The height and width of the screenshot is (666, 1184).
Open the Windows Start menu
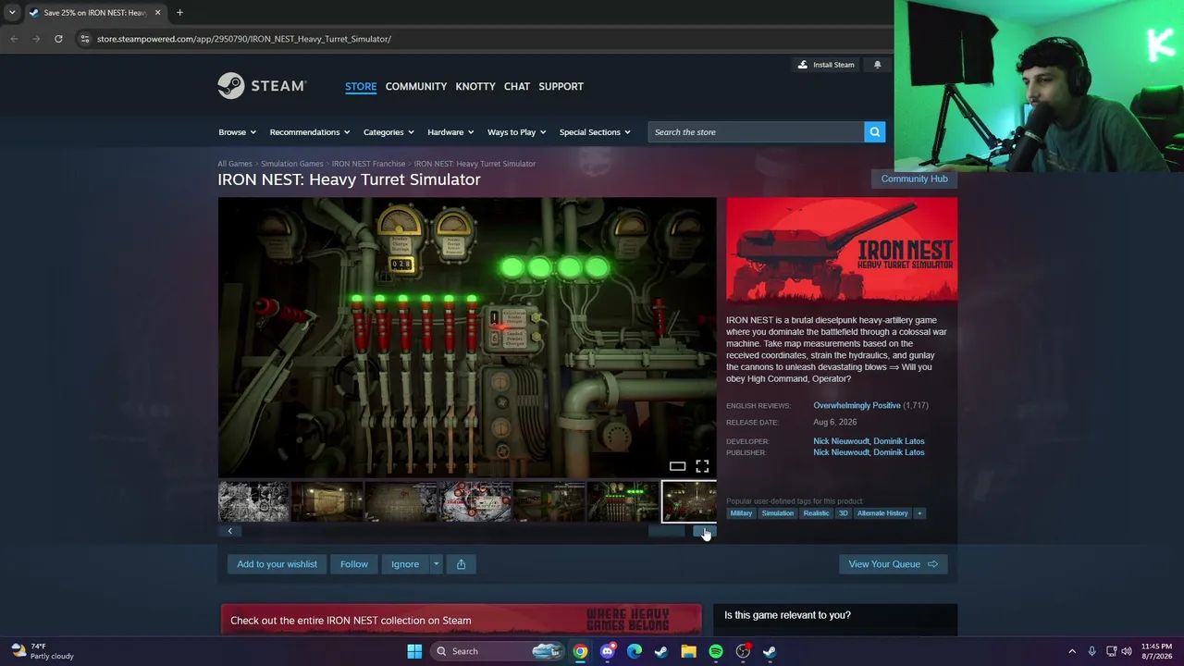414,651
